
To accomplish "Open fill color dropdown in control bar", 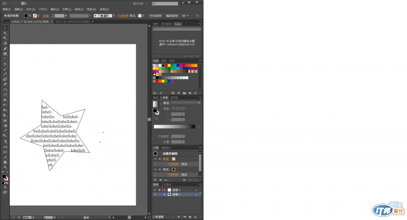I will (x=30, y=16).
